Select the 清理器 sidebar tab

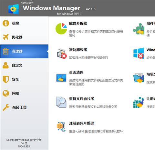24,51
